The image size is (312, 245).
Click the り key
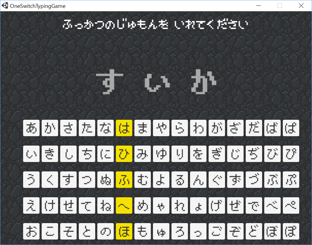[x=180, y=154]
